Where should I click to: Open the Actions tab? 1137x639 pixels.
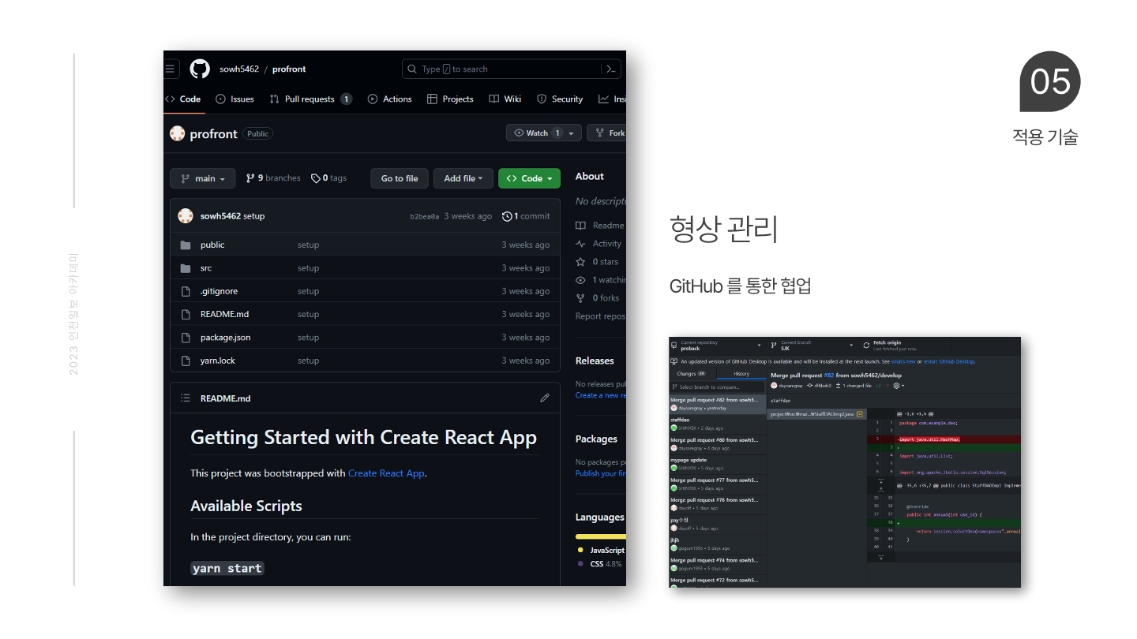(x=390, y=99)
